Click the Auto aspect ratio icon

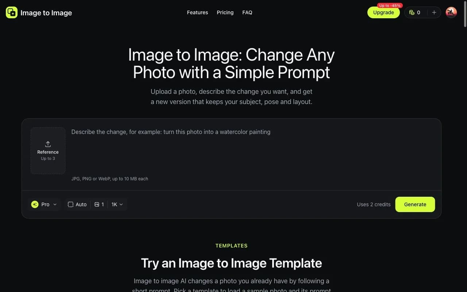click(x=71, y=204)
